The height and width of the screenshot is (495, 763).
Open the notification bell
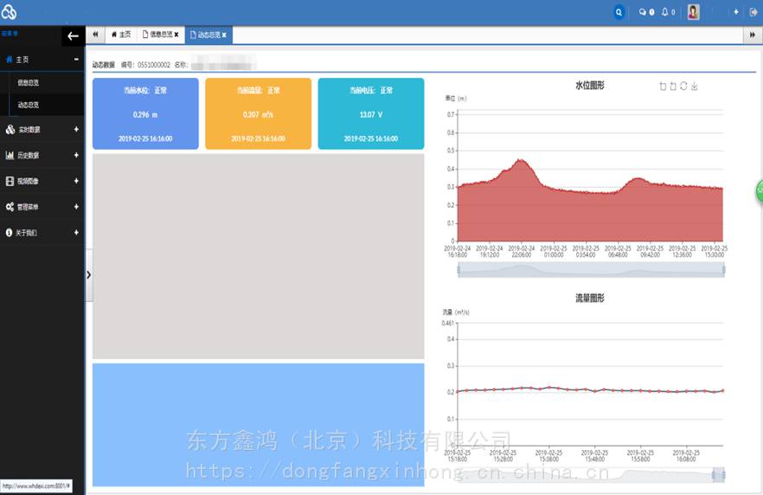coord(666,12)
